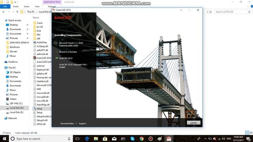
Task: Open the volume control in tray
Action: (223, 138)
